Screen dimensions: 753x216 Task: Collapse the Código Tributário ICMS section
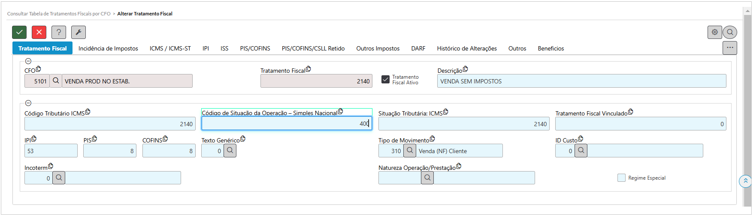[28, 103]
